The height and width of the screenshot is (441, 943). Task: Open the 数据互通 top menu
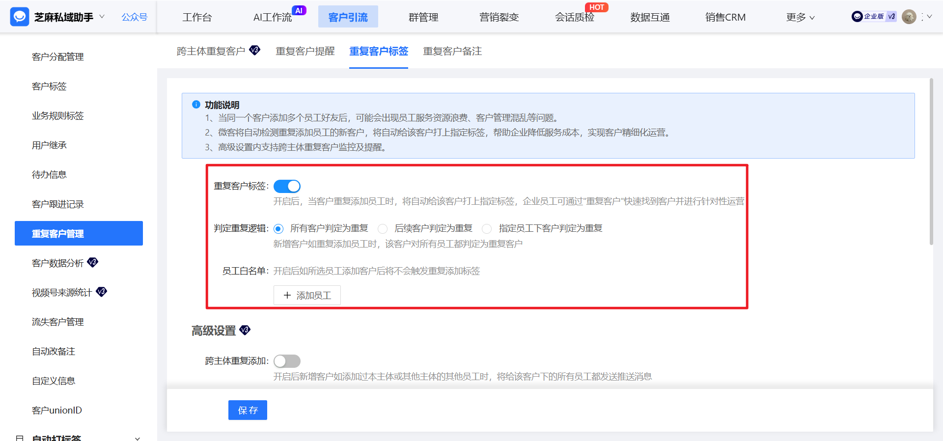point(650,17)
